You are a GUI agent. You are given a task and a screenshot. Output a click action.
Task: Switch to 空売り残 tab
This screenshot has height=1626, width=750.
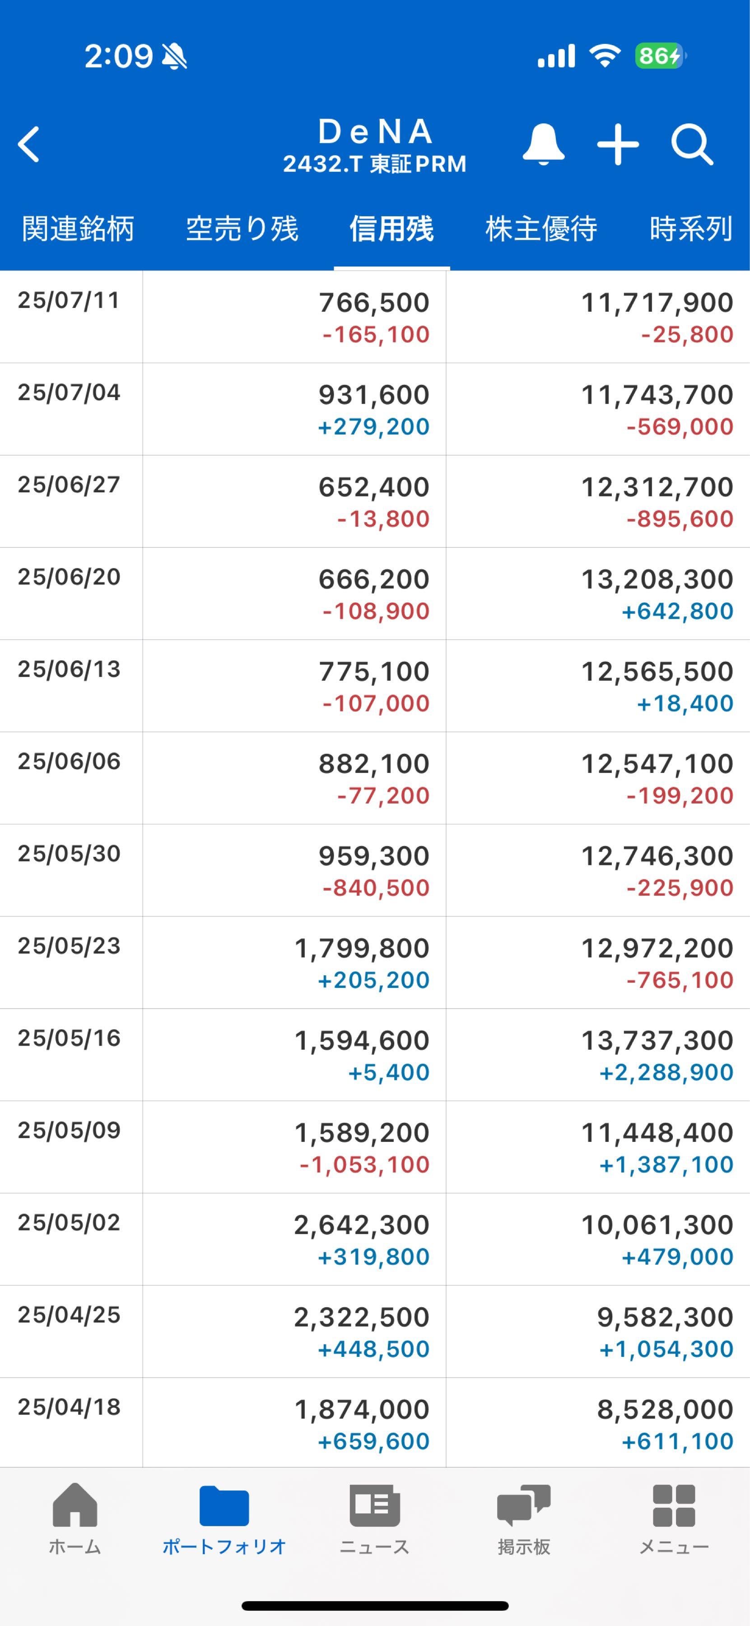pyautogui.click(x=242, y=229)
